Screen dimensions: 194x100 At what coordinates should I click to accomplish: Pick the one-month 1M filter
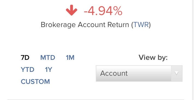pyautogui.click(x=70, y=58)
